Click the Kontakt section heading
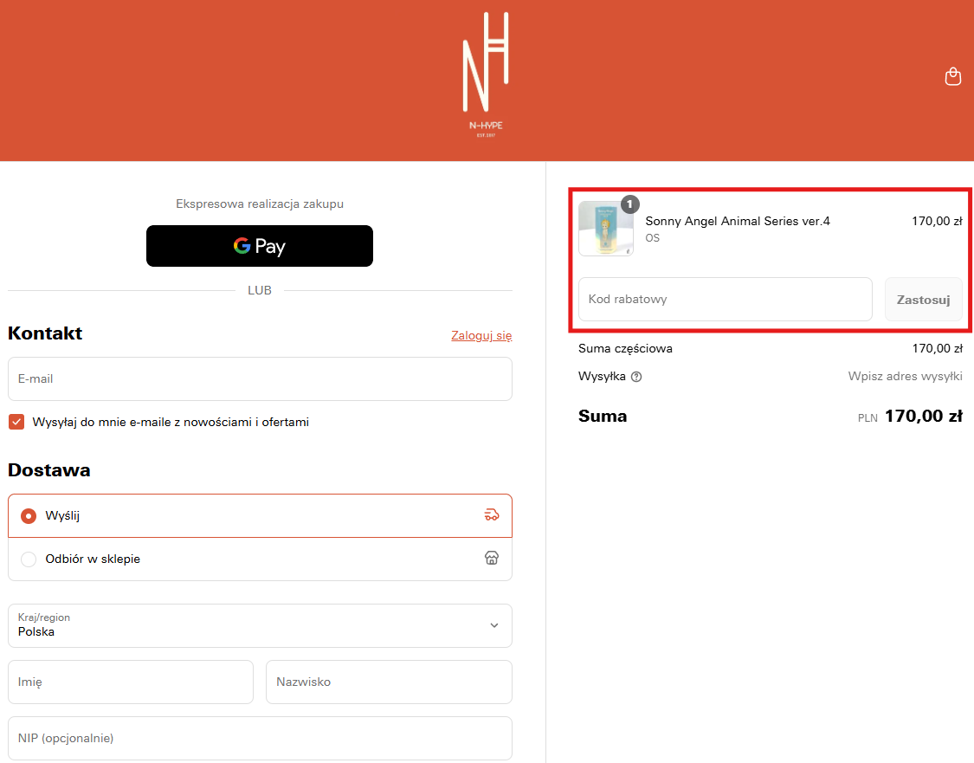This screenshot has width=974, height=763. pos(45,333)
